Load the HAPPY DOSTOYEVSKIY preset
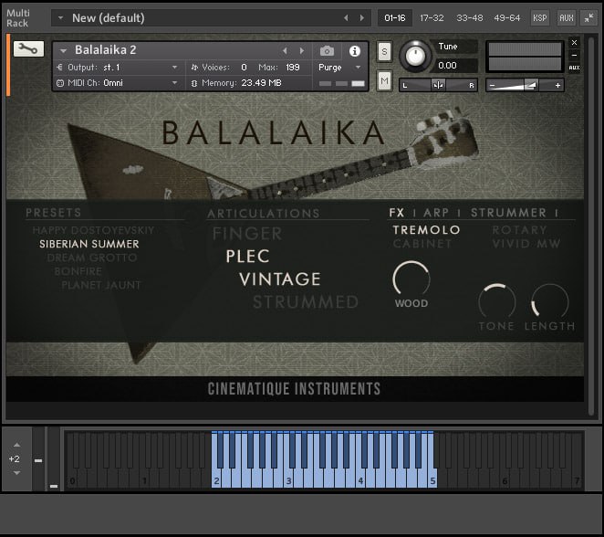Screen dimensions: 604x537 coord(93,230)
